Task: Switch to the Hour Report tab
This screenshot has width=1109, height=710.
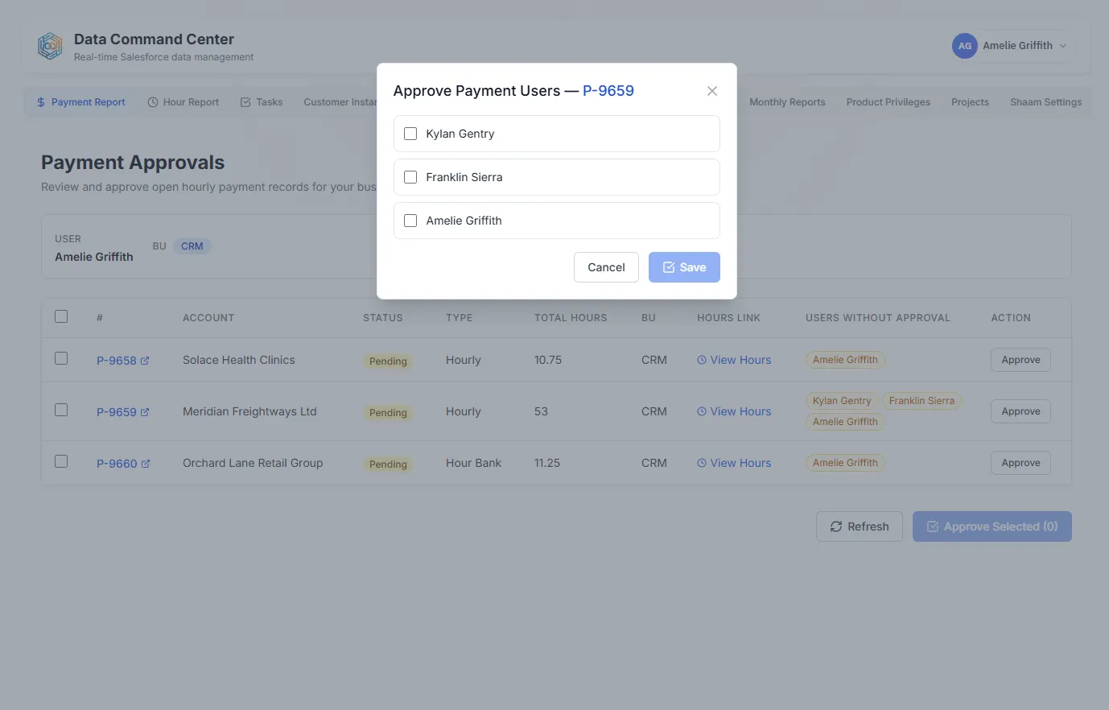Action: (183, 102)
